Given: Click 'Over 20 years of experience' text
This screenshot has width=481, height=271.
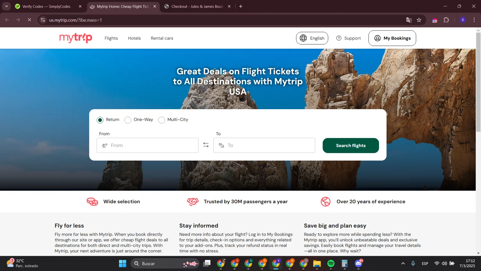Looking at the screenshot, I should 371,202.
